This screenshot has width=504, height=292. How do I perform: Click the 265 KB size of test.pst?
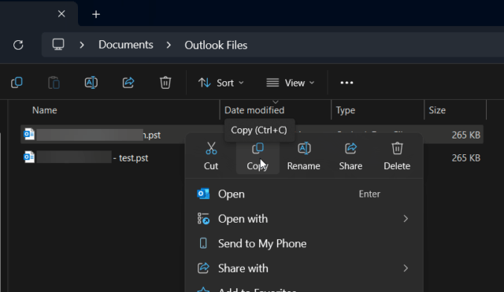coord(465,158)
